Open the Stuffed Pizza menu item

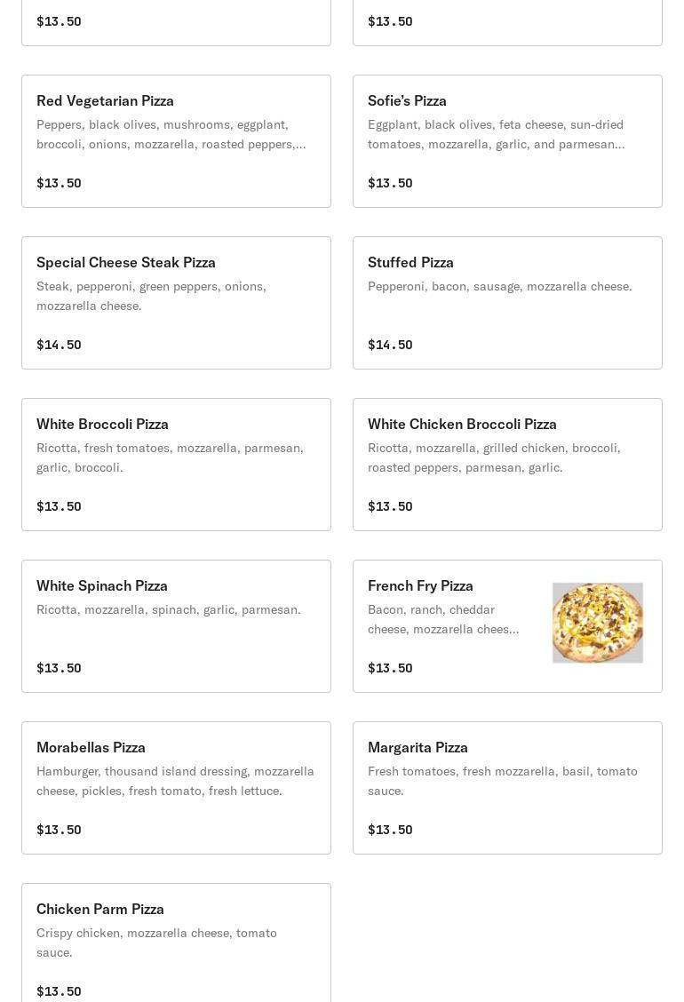coord(507,303)
